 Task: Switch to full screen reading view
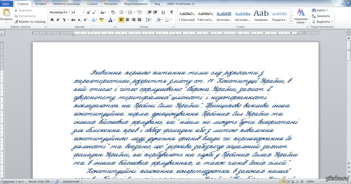[x=288, y=181]
